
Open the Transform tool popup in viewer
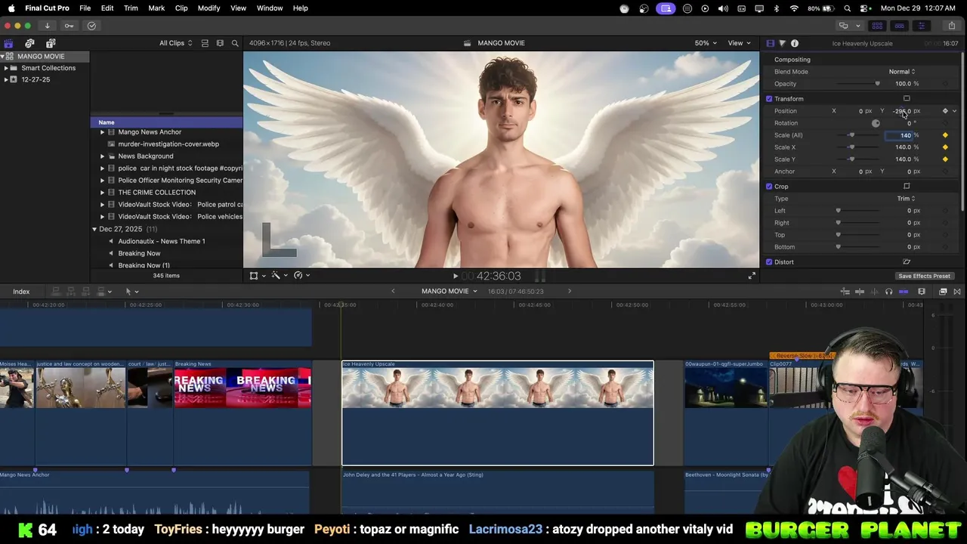(x=258, y=276)
